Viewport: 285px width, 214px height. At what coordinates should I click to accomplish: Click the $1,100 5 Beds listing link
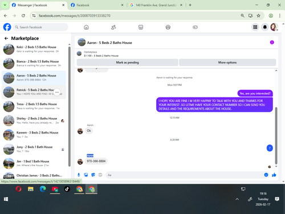coord(101,56)
